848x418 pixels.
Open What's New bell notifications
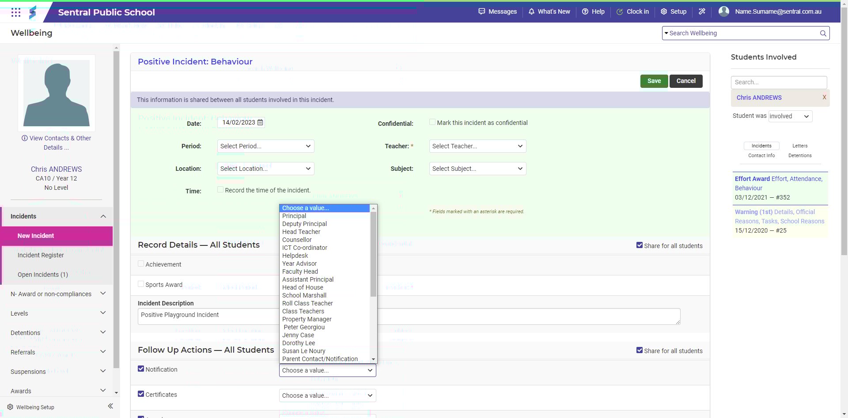coord(549,11)
